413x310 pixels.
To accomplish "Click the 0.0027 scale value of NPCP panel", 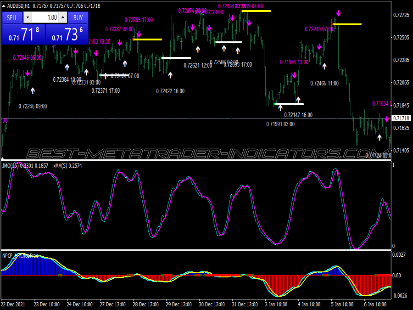I will pyautogui.click(x=399, y=254).
